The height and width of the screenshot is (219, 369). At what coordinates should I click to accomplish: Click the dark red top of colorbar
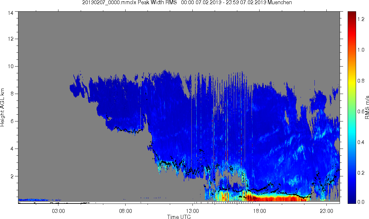pos(352,14)
